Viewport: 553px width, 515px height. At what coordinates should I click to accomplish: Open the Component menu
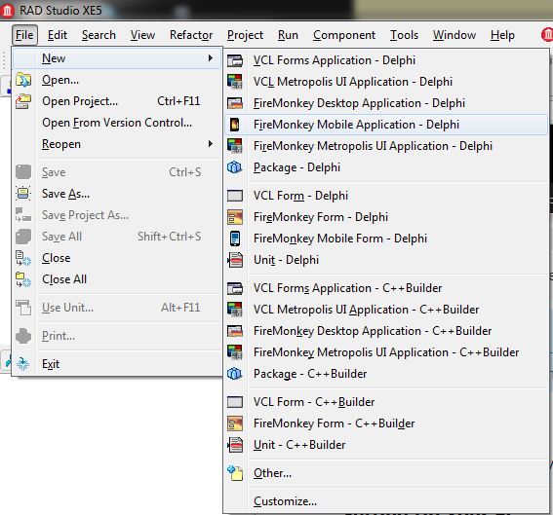[x=344, y=35]
